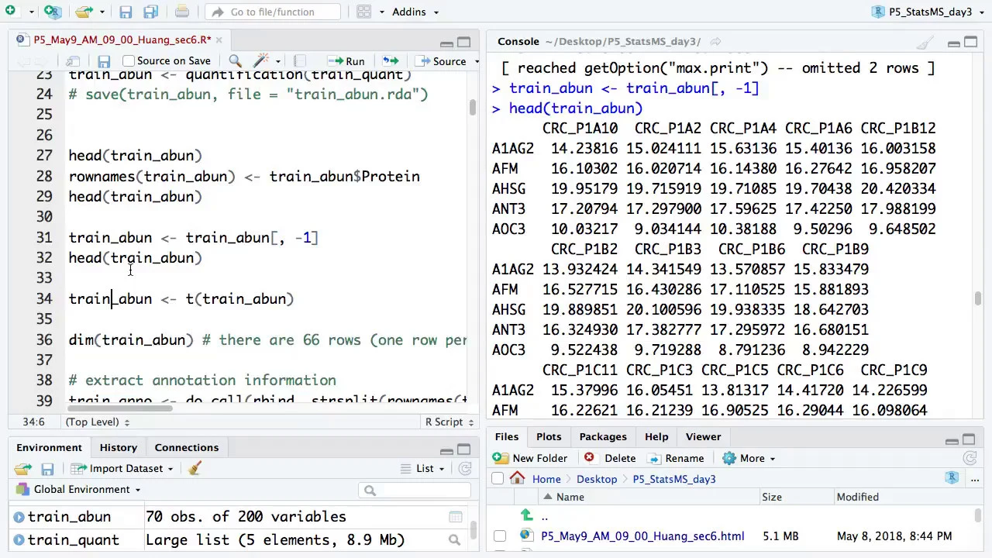The width and height of the screenshot is (992, 558).
Task: Inspect train_quant with the magnifier icon
Action: pyautogui.click(x=454, y=540)
